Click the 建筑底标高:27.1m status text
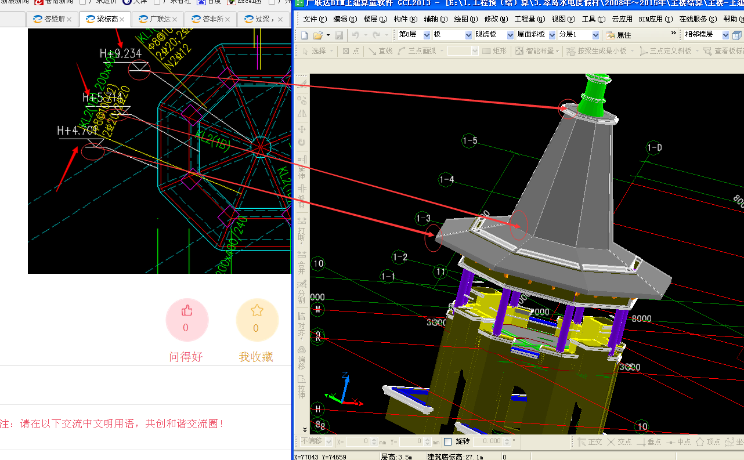This screenshot has height=460, width=744. point(456,457)
